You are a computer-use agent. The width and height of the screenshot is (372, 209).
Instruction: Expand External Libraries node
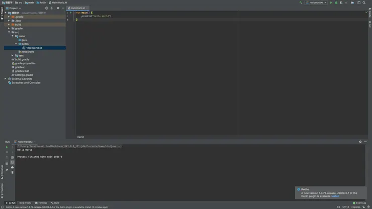(5, 79)
